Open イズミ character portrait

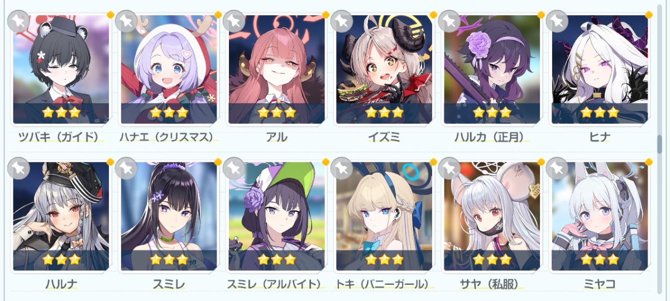[384, 69]
